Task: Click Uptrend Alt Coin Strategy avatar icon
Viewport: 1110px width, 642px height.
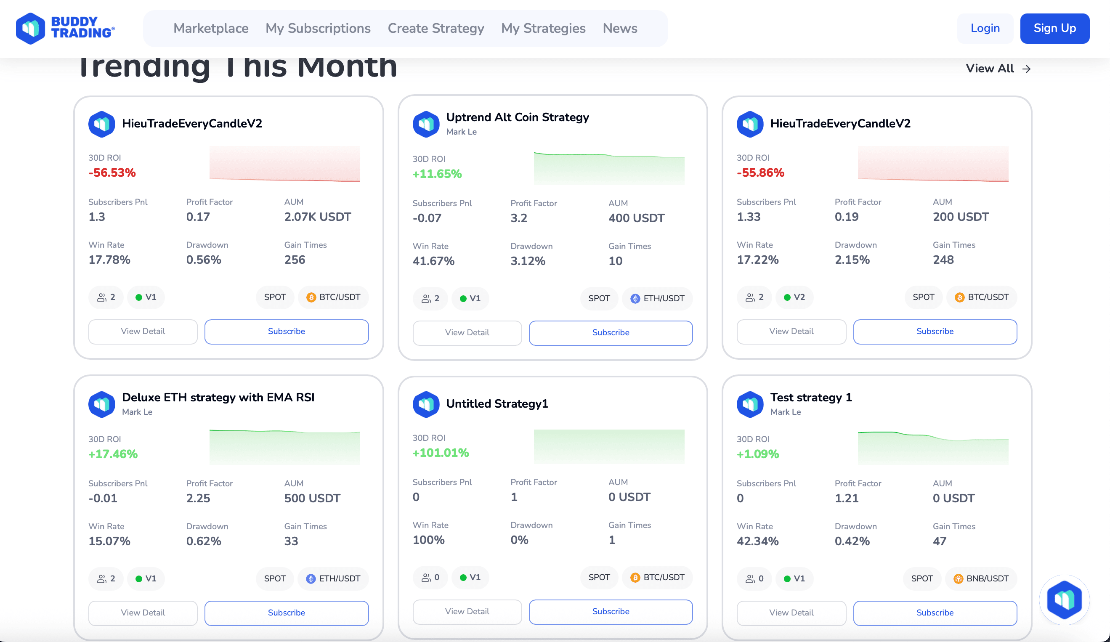Action: (x=425, y=124)
